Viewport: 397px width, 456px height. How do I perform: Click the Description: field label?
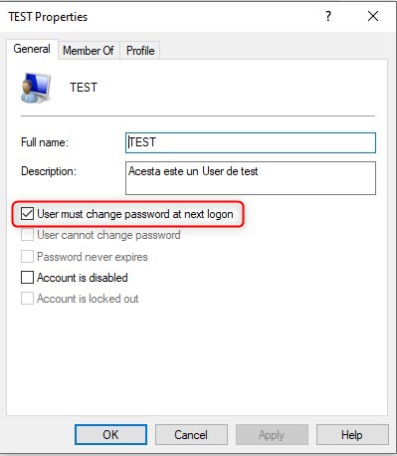coord(49,171)
